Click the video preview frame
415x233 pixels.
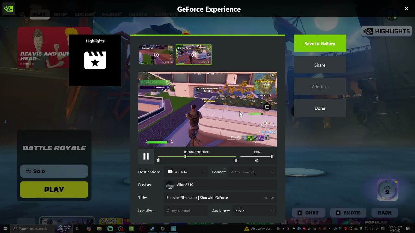click(207, 109)
